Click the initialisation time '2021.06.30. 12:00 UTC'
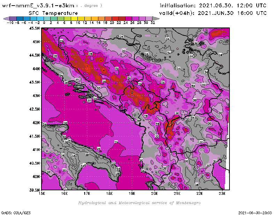The height and width of the screenshot is (215, 279). 233,6
